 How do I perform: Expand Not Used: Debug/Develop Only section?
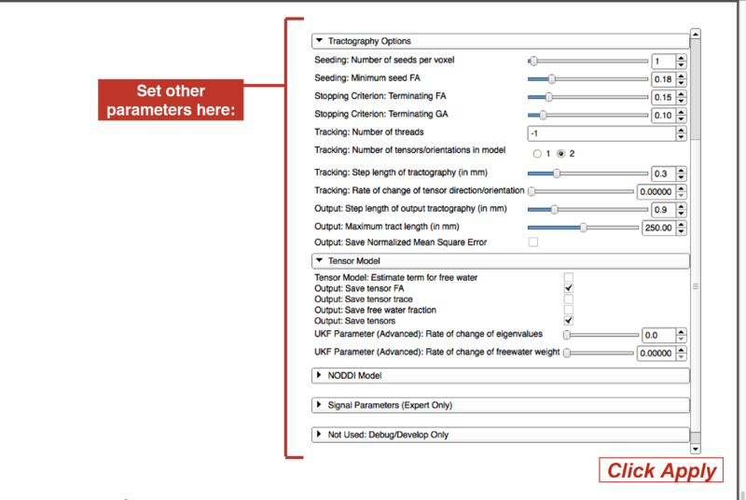pos(319,435)
